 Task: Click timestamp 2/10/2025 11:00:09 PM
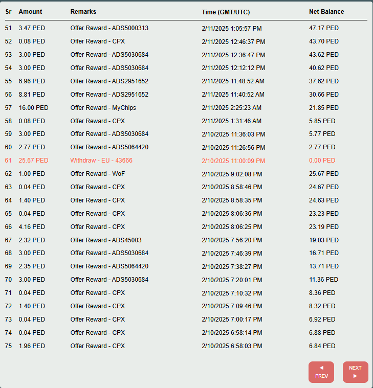[233, 161]
